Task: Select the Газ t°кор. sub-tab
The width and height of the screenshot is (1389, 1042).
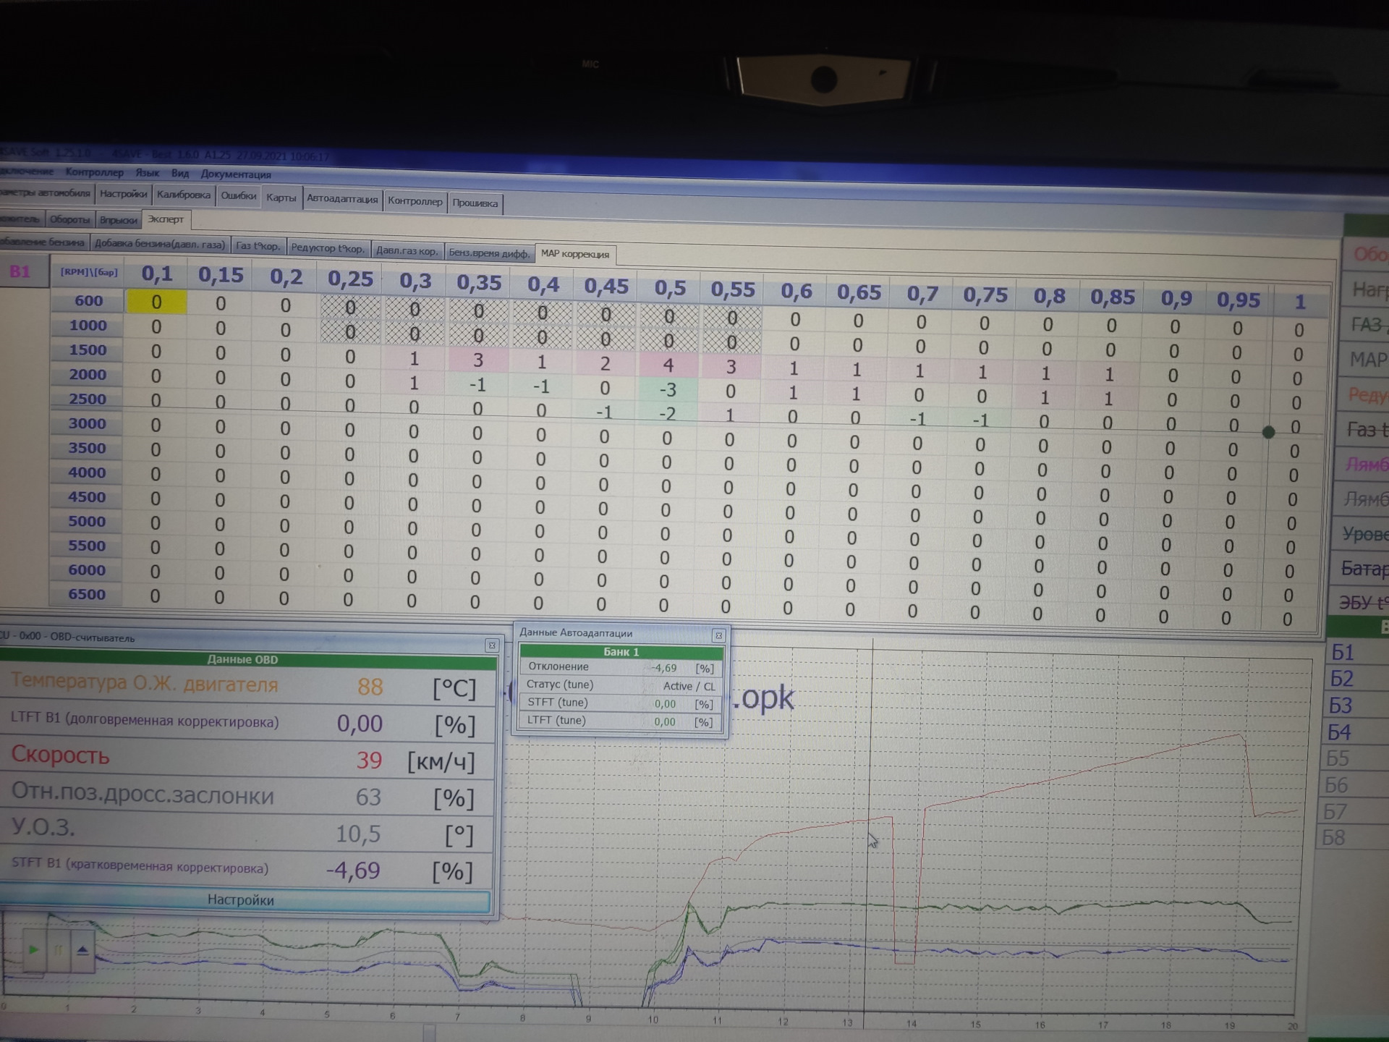Action: [258, 246]
